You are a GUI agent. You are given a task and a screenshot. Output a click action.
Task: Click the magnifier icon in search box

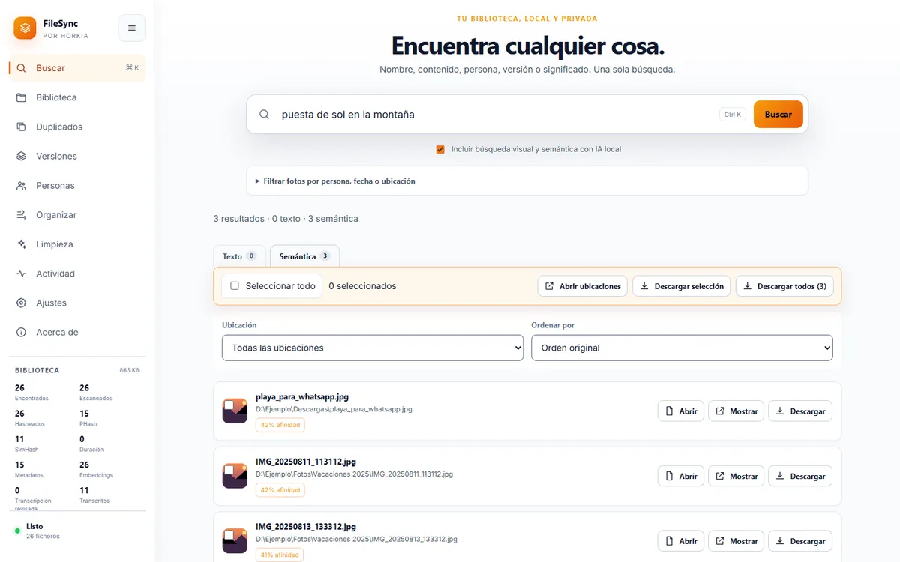tap(265, 115)
